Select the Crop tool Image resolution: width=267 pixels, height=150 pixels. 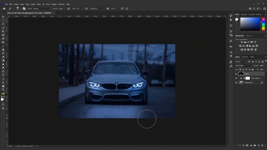[x=3, y=31]
